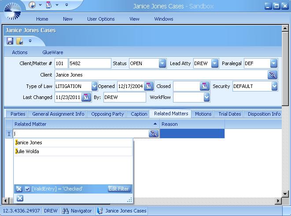Switch to the Motions tab

pyautogui.click(x=203, y=114)
